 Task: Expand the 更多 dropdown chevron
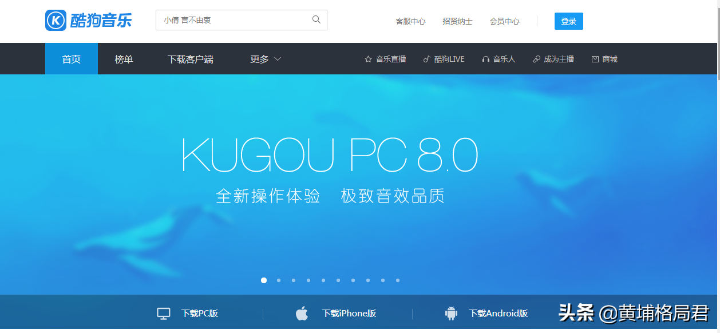point(278,59)
